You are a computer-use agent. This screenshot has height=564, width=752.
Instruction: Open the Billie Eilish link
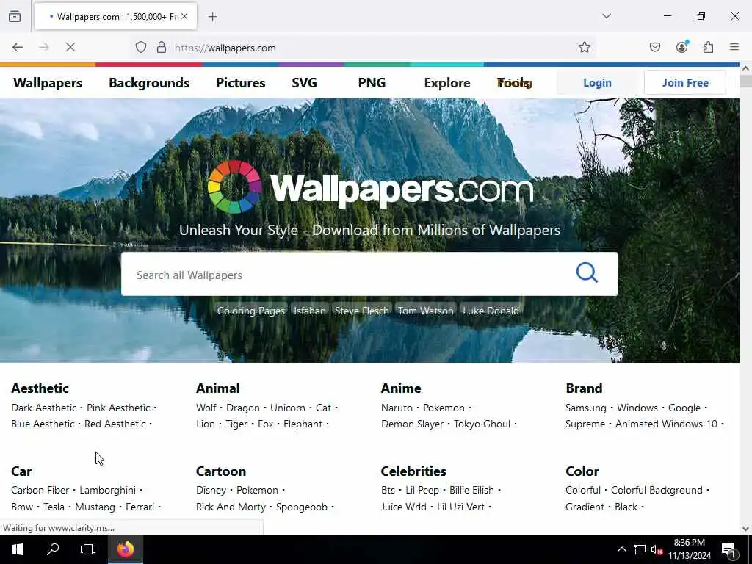(x=471, y=490)
